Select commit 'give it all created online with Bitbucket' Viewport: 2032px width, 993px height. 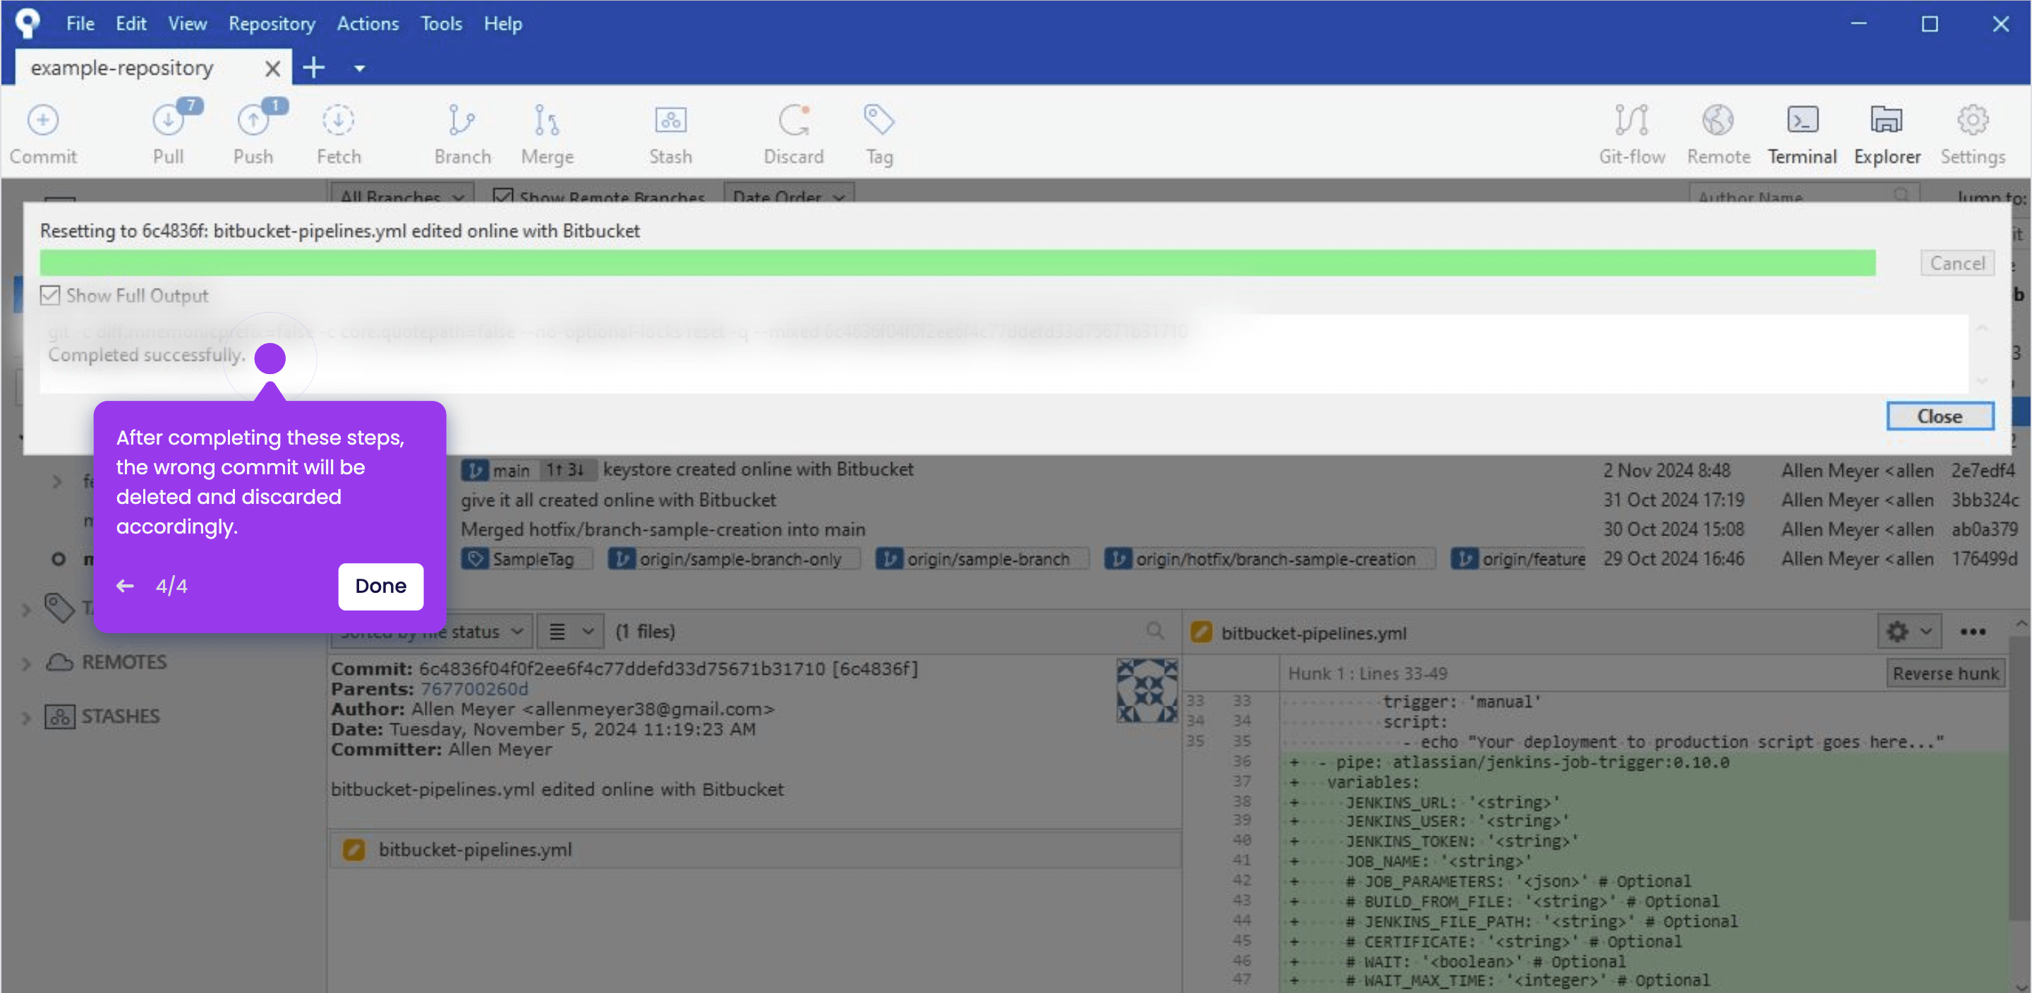pos(617,500)
